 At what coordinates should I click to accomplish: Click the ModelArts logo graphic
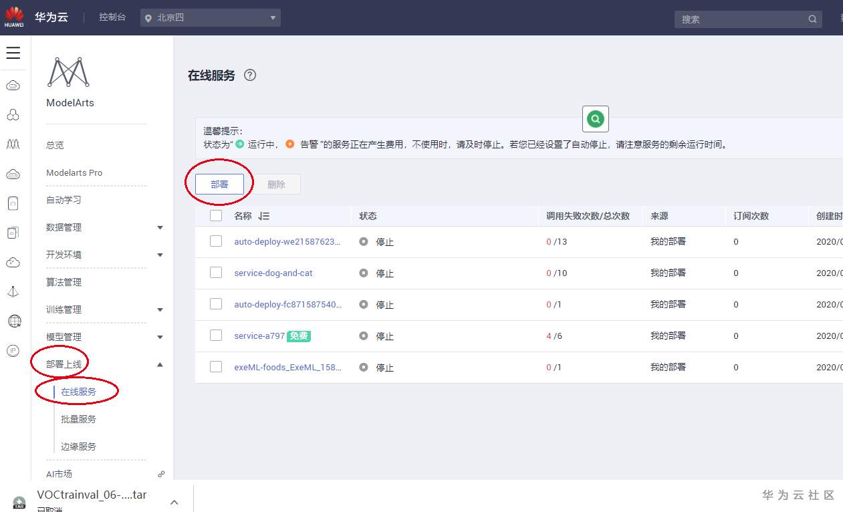[x=68, y=72]
